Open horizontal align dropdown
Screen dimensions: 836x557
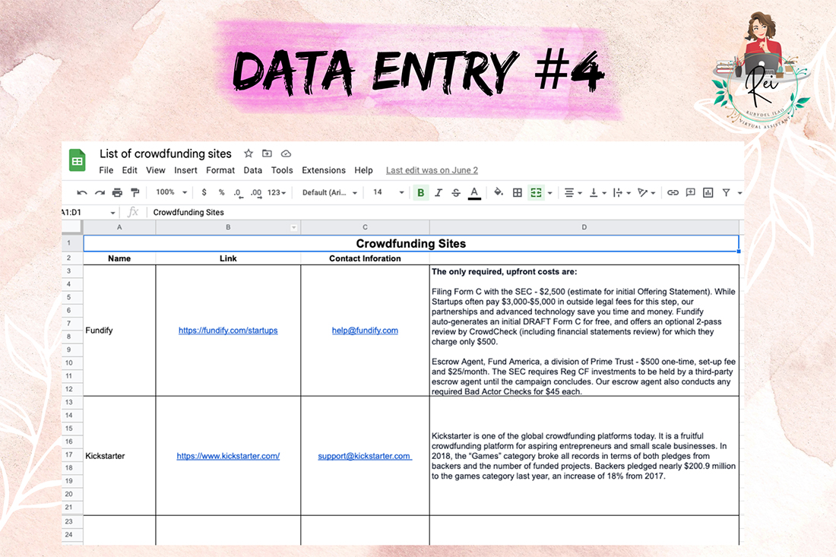point(572,192)
